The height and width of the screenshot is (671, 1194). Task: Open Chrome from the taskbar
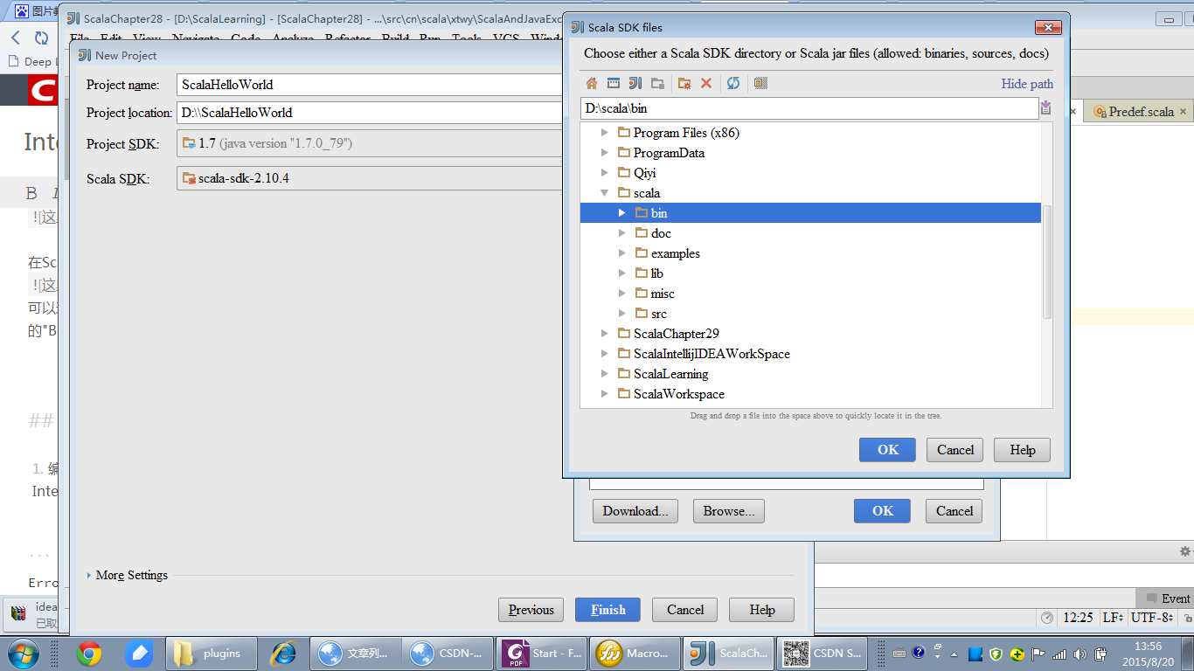[88, 653]
